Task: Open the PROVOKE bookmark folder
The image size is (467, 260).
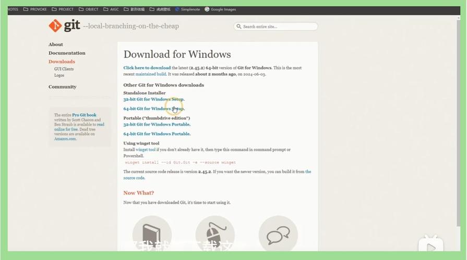Action: [x=35, y=9]
